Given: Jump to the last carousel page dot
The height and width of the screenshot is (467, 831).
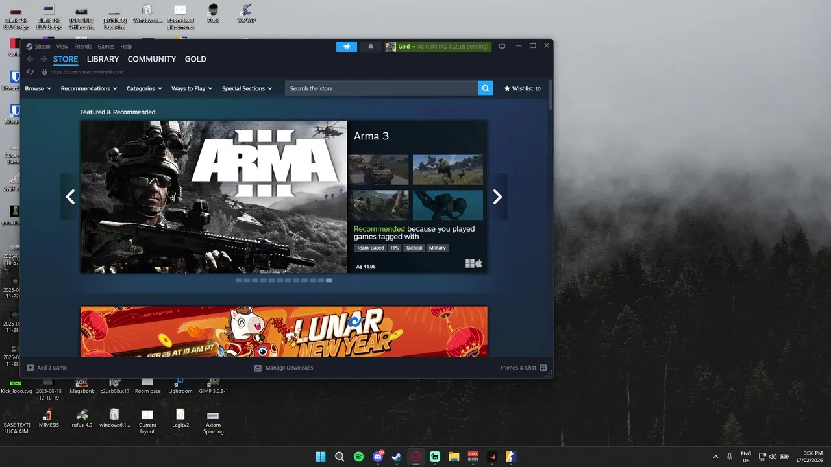Looking at the screenshot, I should pos(329,280).
